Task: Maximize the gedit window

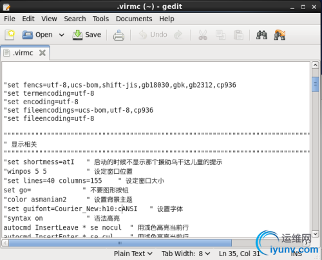Action: click(303, 7)
